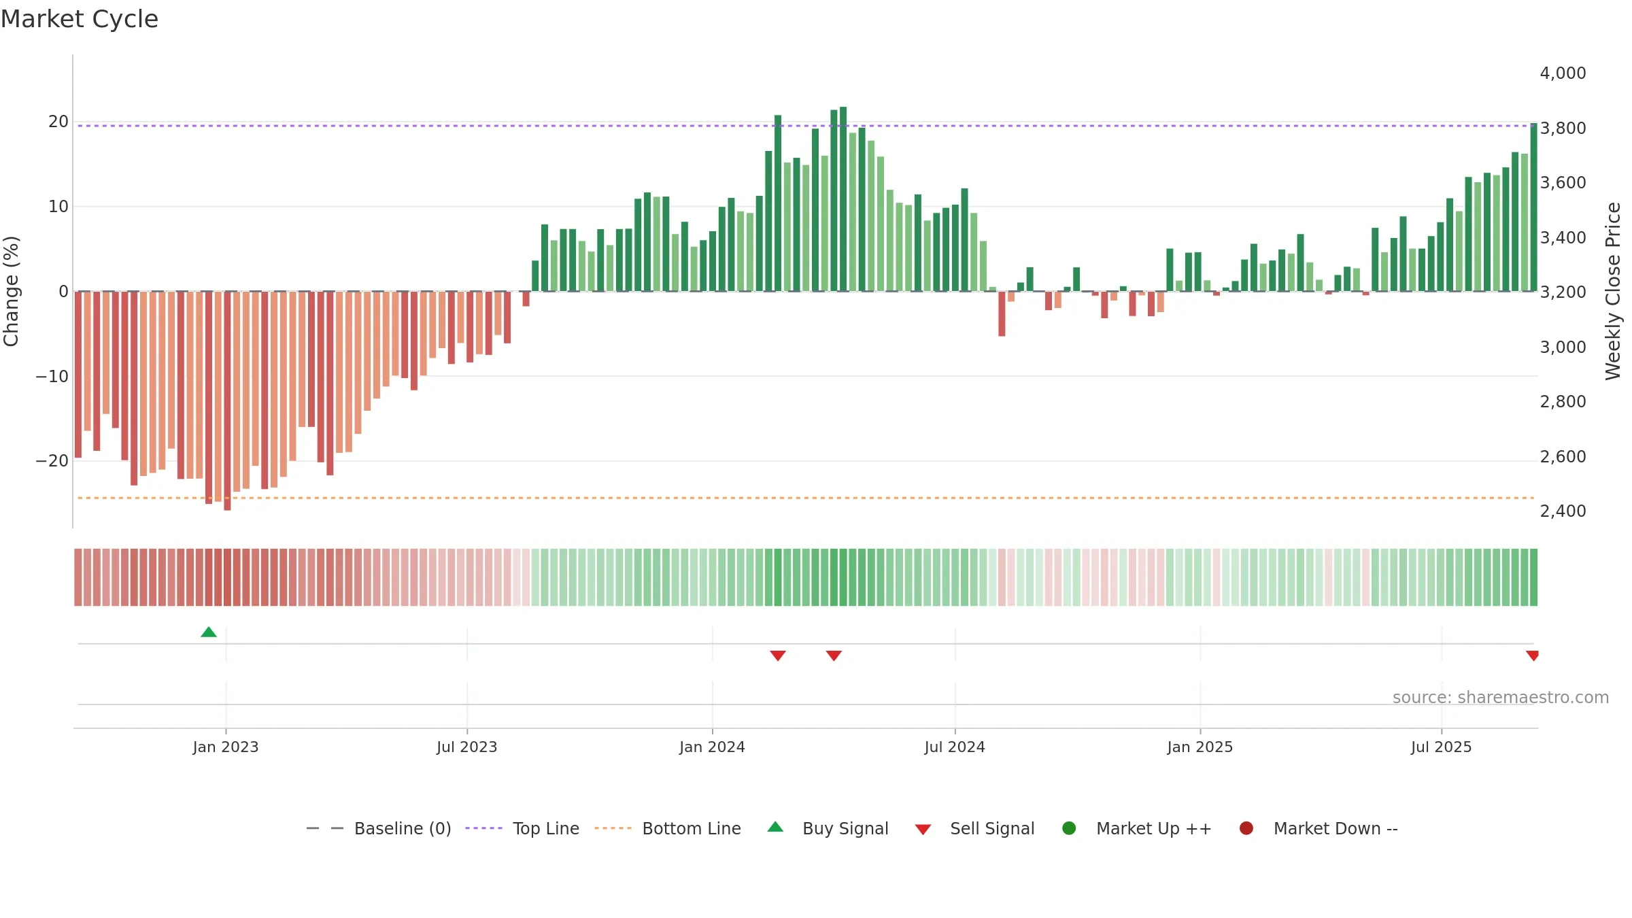Click the Market Cycle chart title
The image size is (1632, 918).
[x=80, y=19]
